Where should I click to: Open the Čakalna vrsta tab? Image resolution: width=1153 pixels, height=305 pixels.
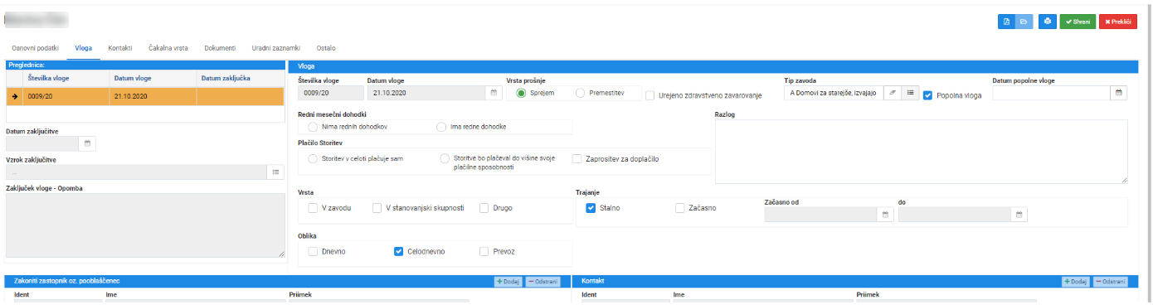(x=168, y=48)
